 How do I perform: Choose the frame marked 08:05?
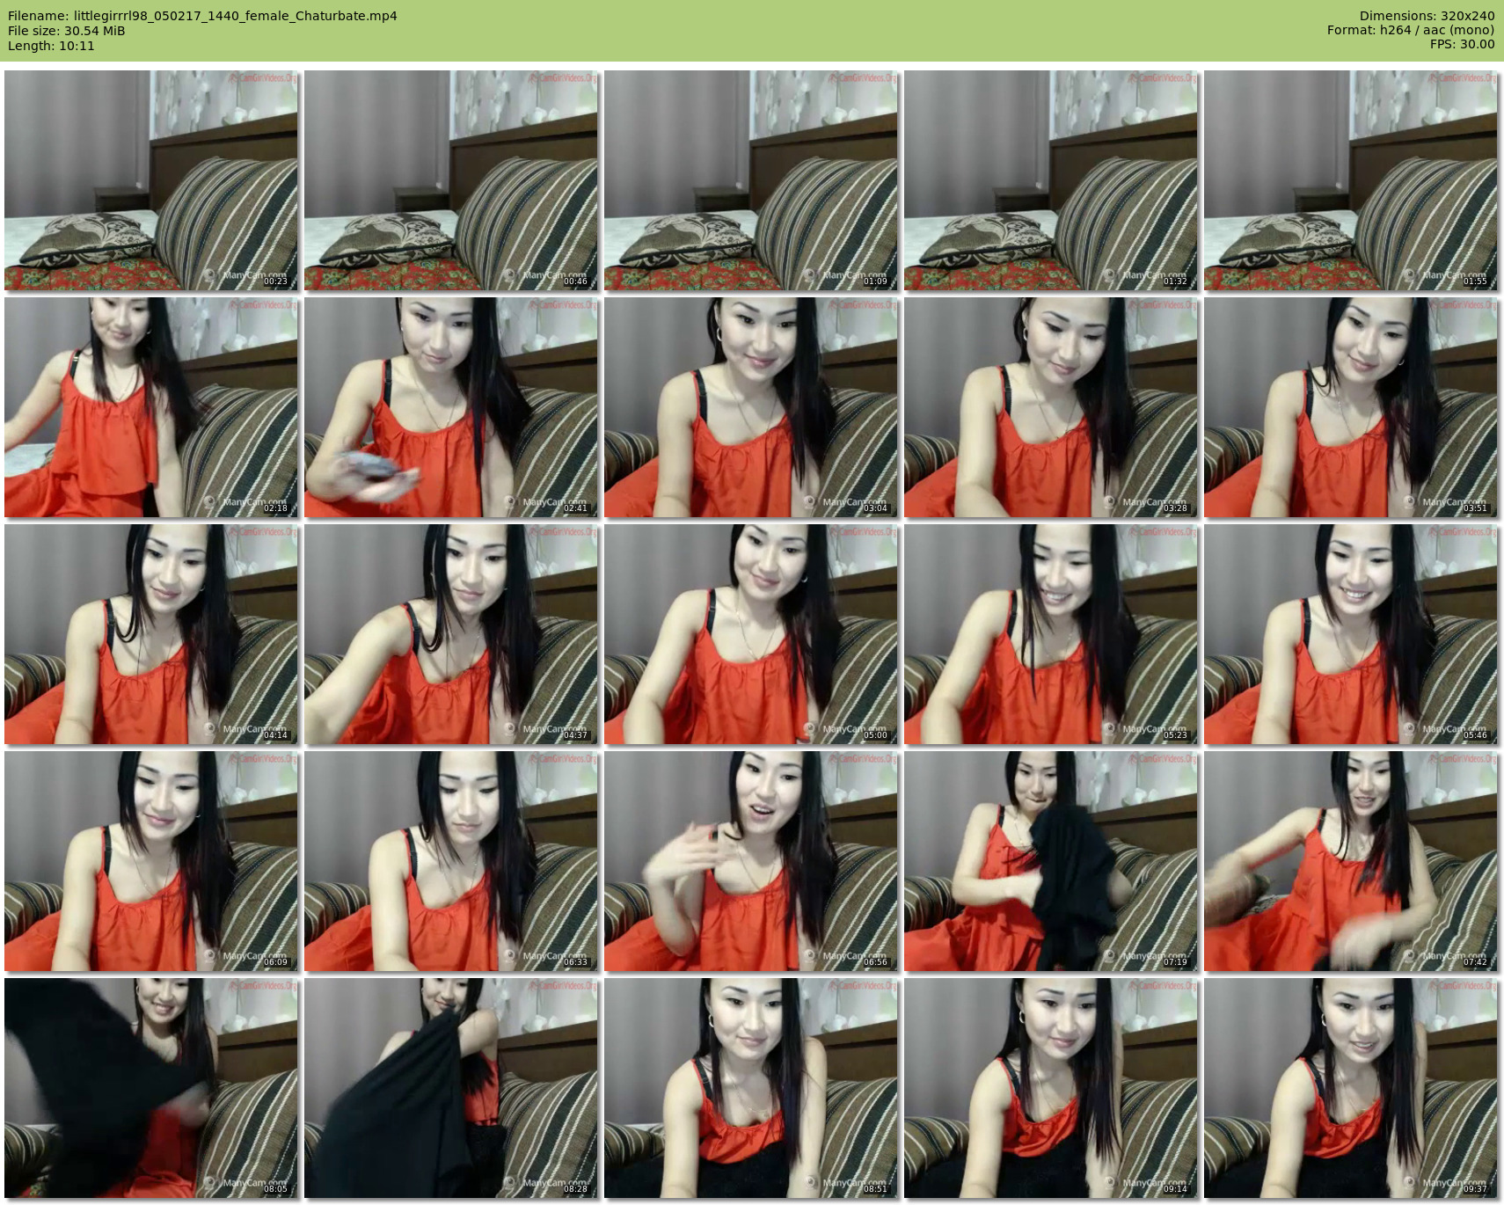pos(151,1088)
